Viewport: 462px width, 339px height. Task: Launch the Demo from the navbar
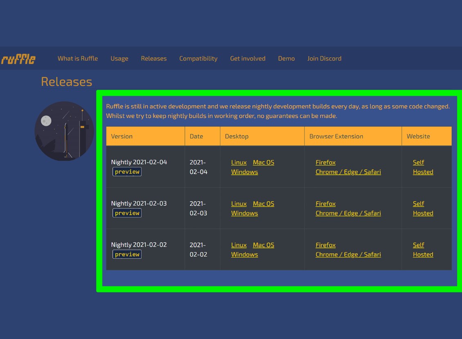point(286,58)
